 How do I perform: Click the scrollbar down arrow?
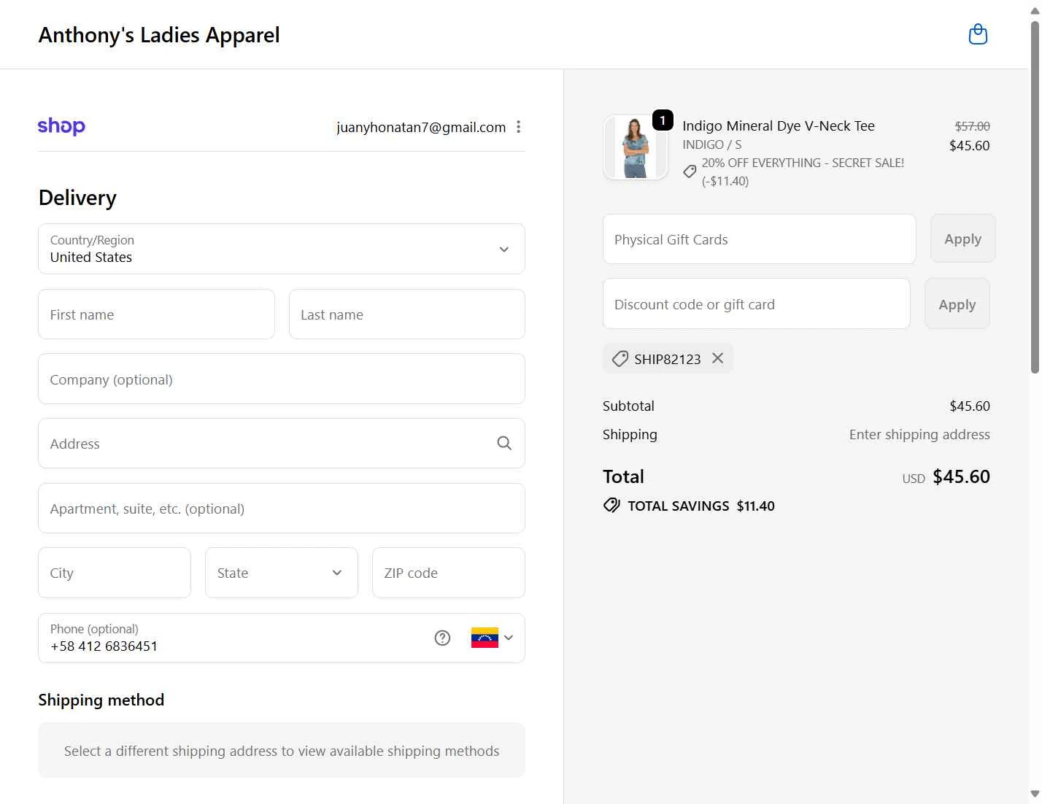tap(1035, 794)
